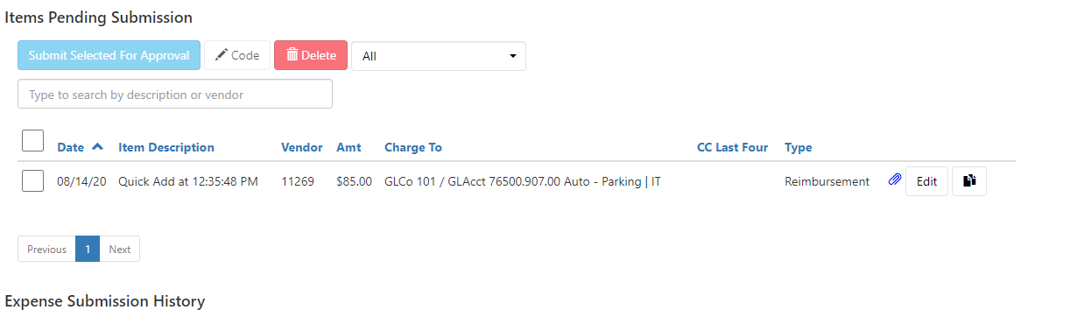Sort by Item Description column

point(166,147)
